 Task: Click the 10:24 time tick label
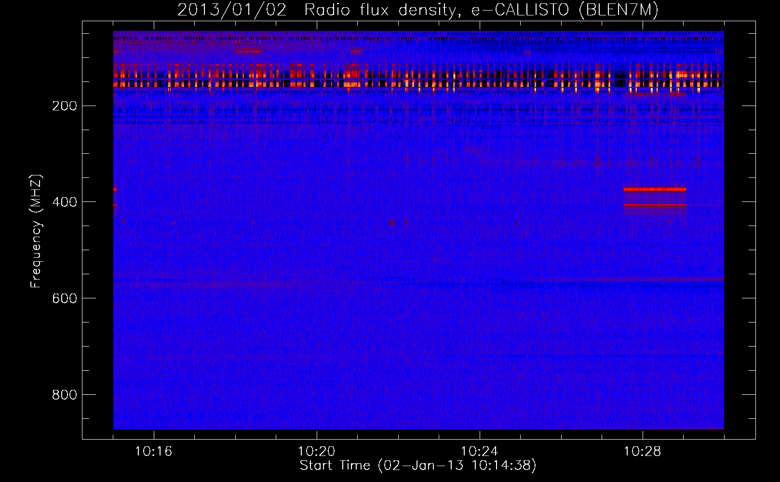[x=480, y=451]
